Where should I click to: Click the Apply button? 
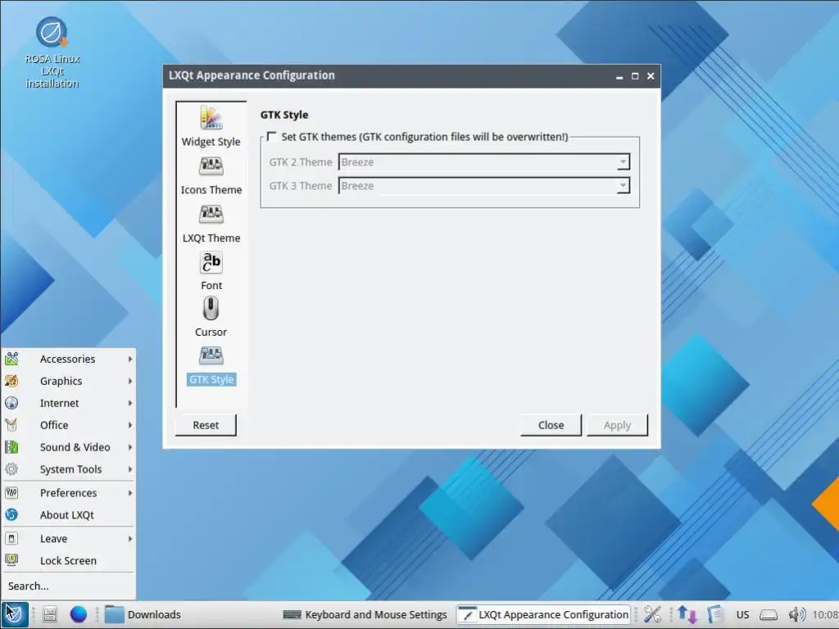(617, 425)
